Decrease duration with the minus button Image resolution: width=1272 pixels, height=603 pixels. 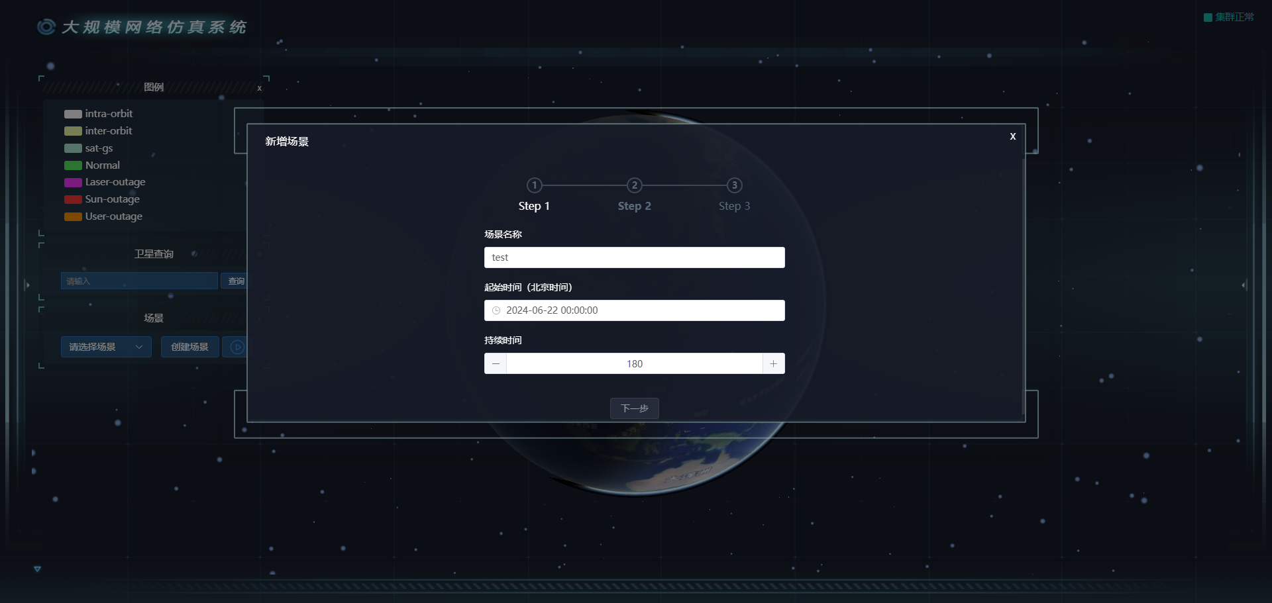(496, 363)
